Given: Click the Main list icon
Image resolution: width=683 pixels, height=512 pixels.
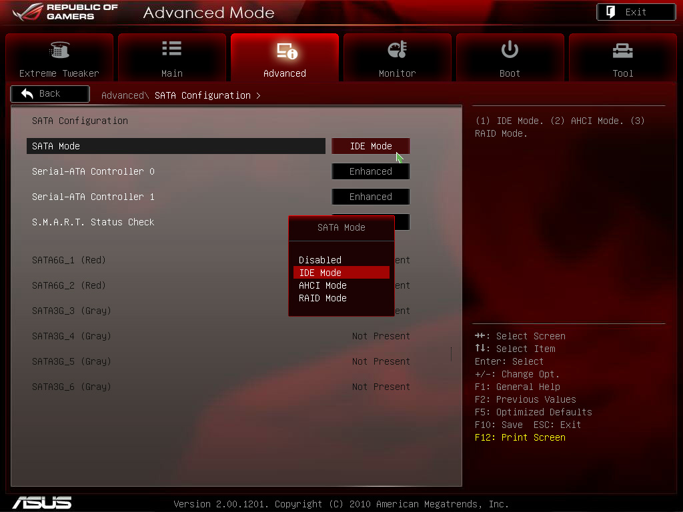Looking at the screenshot, I should click(171, 49).
